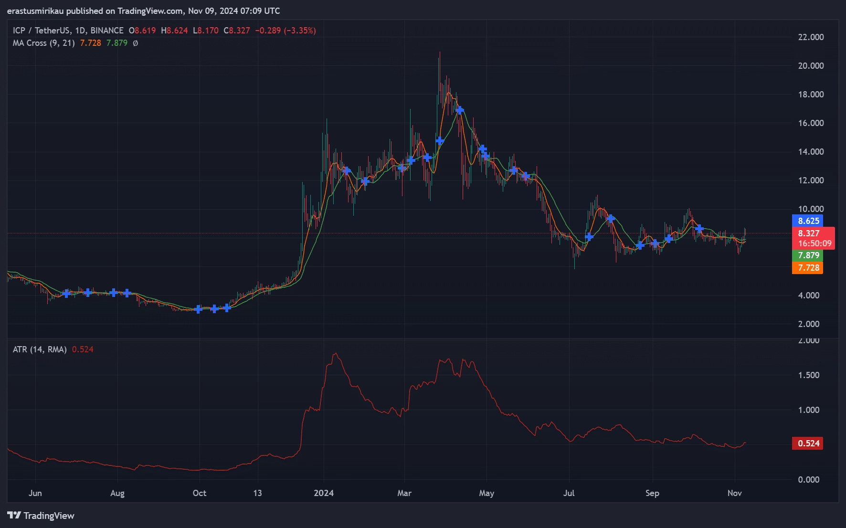This screenshot has height=528, width=846.
Task: Click the orange 7.728 MA value label
Action: pos(808,268)
